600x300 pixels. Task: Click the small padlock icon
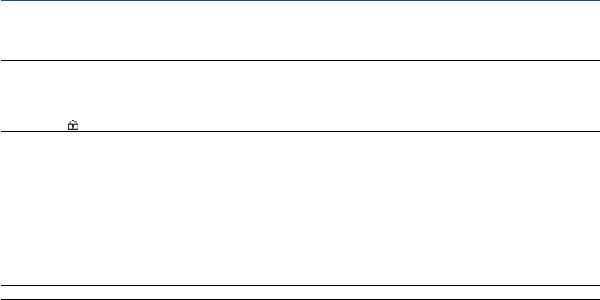[x=73, y=127]
